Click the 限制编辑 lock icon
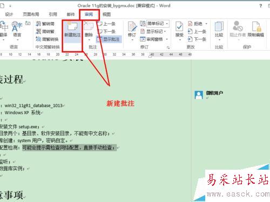Image resolution: width=270 pixels, height=202 pixels. pos(256,26)
